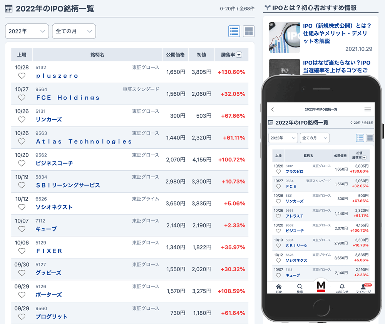Tap heart for キューブ in phone

click(278, 275)
